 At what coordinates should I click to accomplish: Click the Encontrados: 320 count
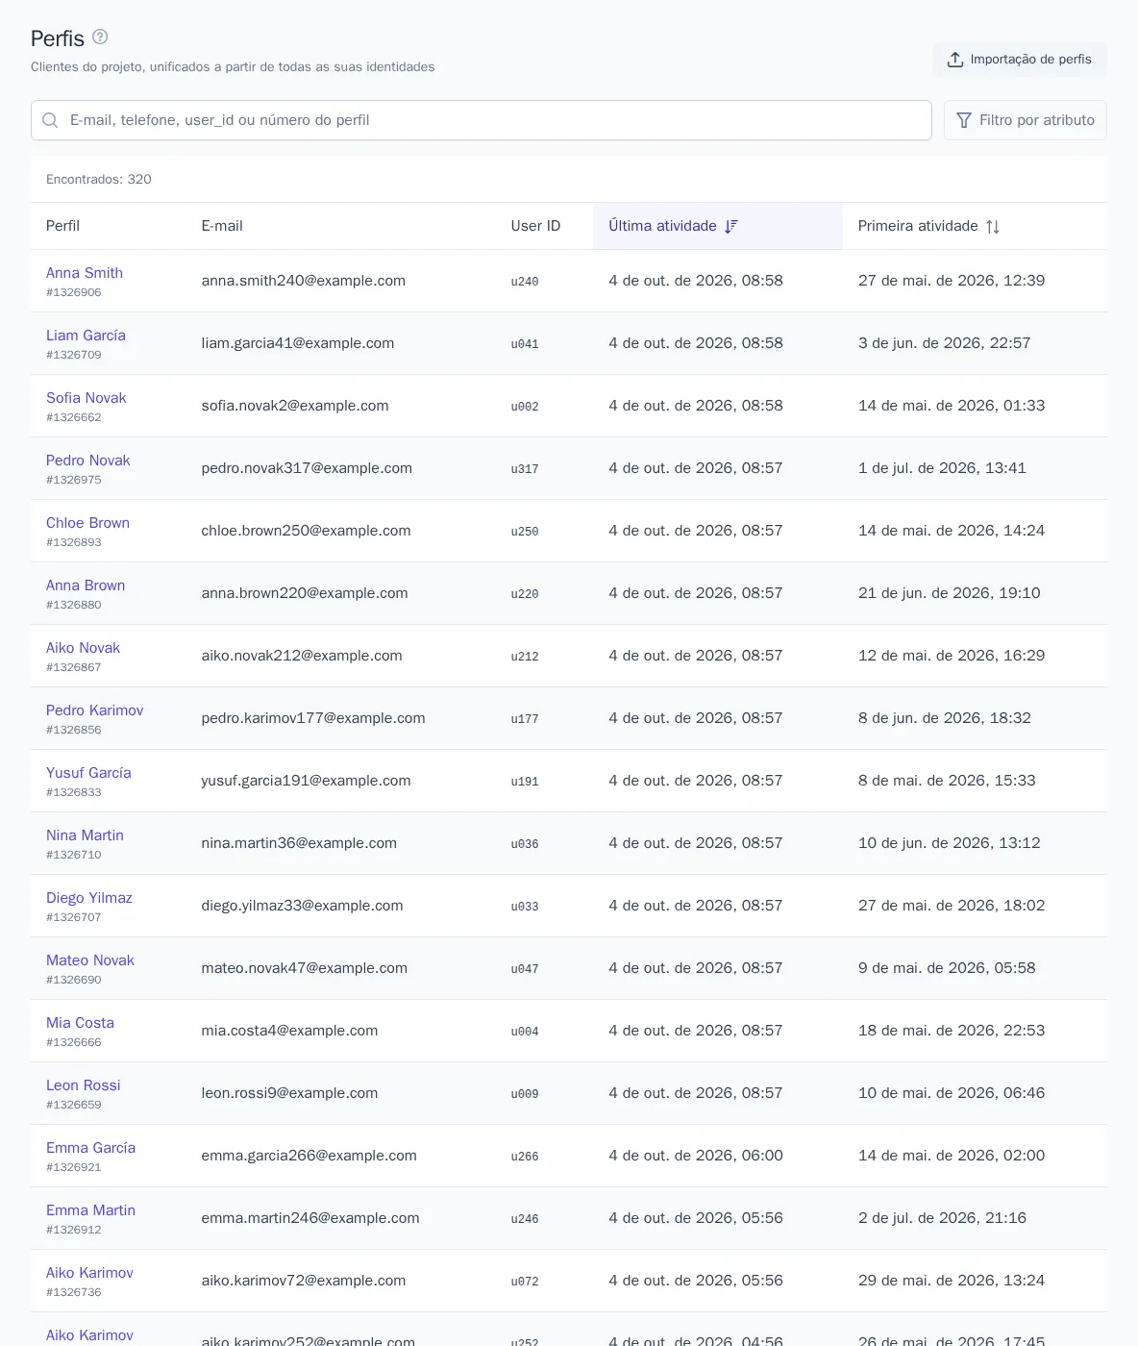coord(99,180)
